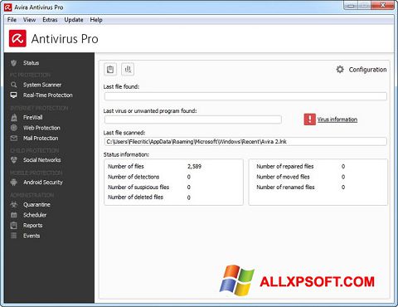
Task: Click the 2,589 files count value
Action: (194, 167)
